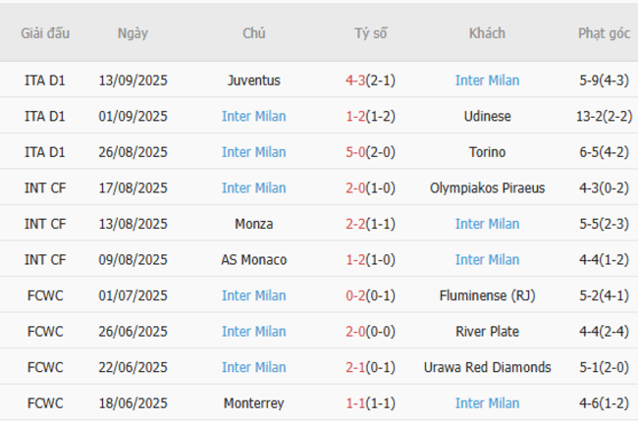638x426 pixels.
Task: Select Inter Milan opposite Olympiakos Piraeus
Action: [254, 187]
